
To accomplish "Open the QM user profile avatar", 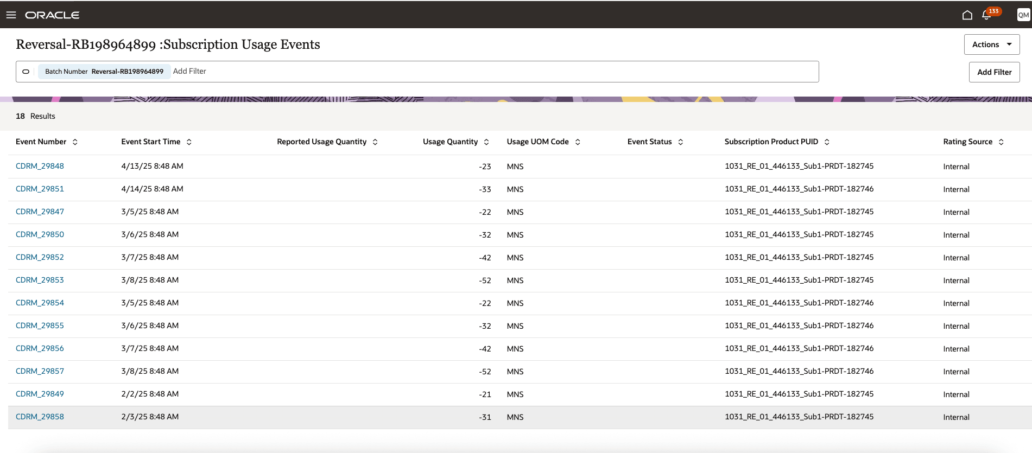I will 1023,15.
